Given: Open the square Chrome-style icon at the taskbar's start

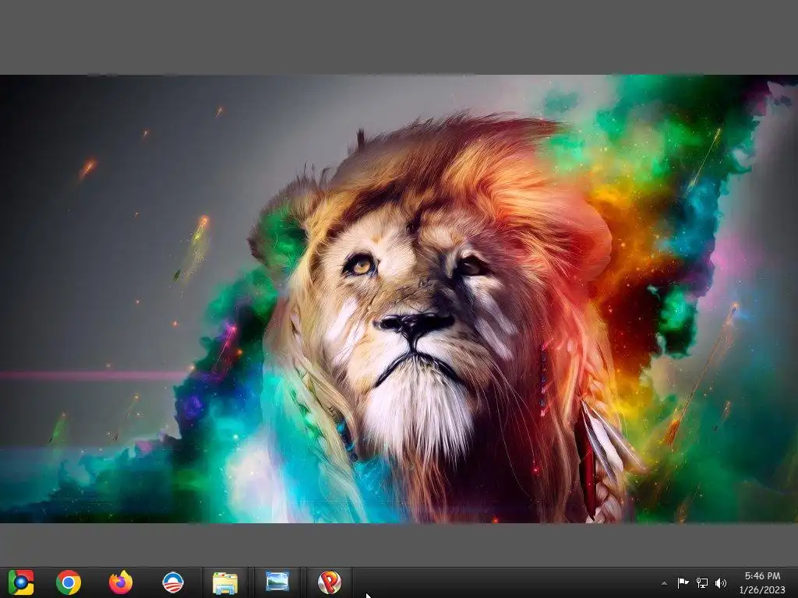Looking at the screenshot, I should pyautogui.click(x=21, y=582).
